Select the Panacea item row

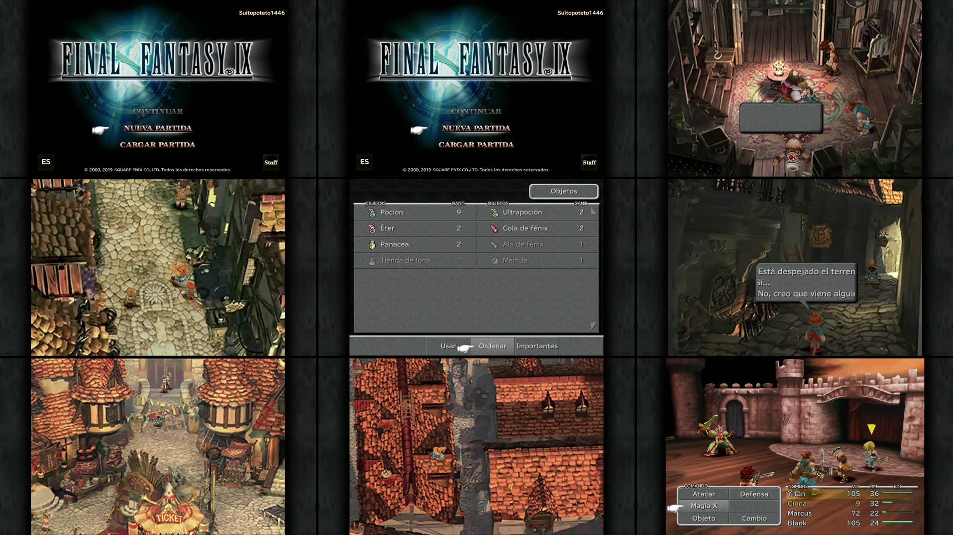click(415, 244)
